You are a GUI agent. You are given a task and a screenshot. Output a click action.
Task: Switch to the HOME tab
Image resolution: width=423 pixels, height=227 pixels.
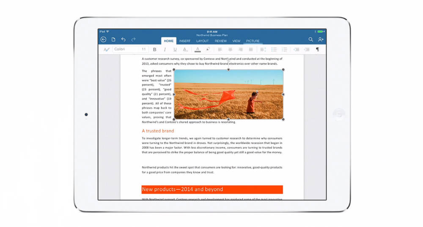click(x=169, y=41)
